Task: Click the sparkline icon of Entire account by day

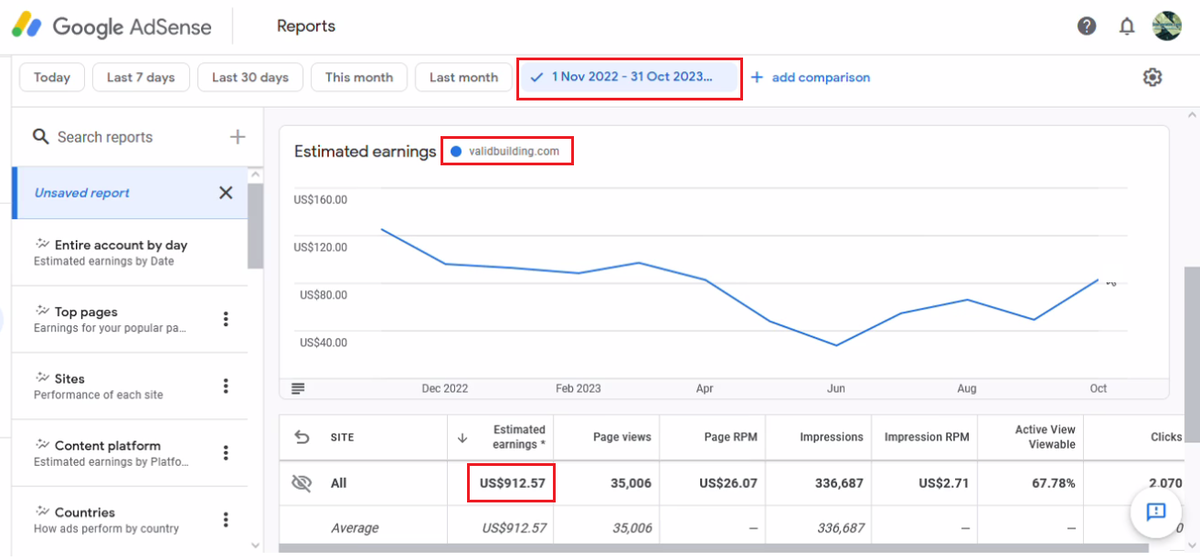Action: [42, 244]
